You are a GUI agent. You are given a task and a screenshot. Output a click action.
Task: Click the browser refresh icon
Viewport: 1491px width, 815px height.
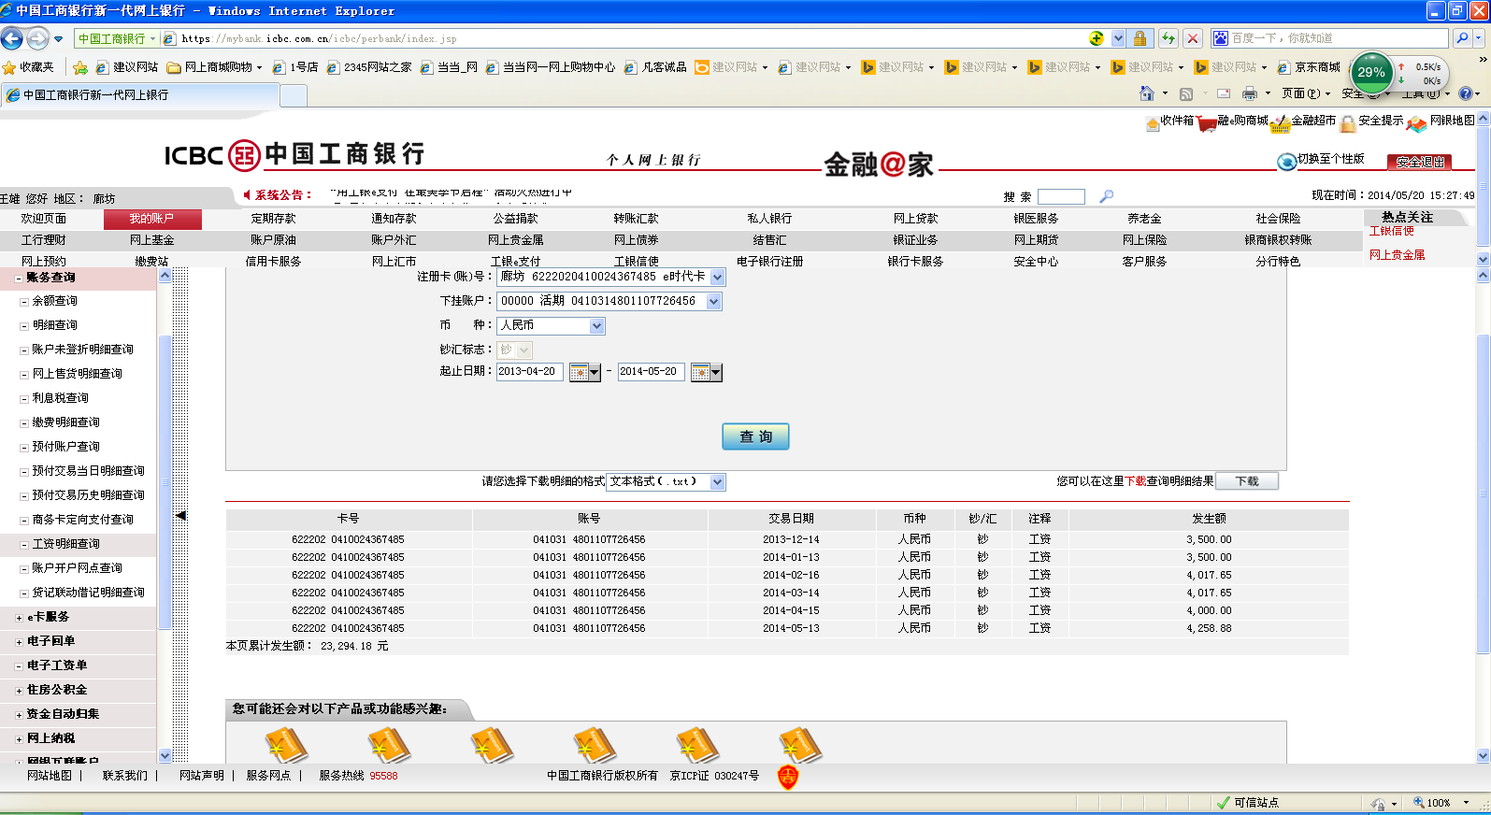point(1168,38)
